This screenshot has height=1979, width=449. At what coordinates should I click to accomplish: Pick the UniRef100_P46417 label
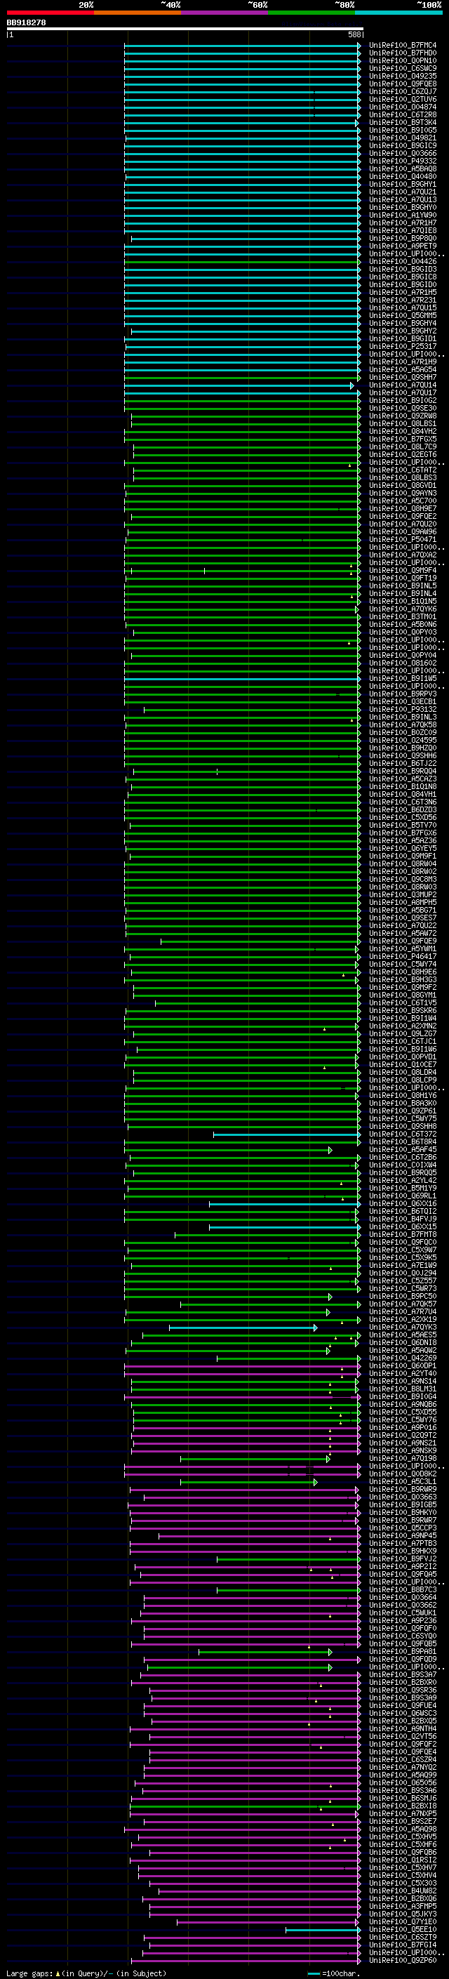click(x=403, y=956)
